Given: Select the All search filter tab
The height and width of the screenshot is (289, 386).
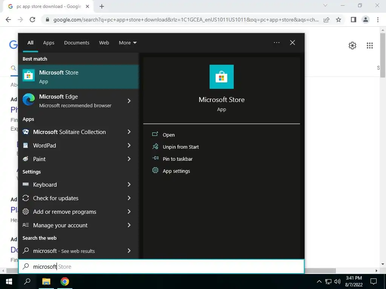Looking at the screenshot, I should (x=30, y=43).
